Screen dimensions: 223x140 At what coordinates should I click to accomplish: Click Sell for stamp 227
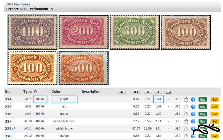tap(215, 121)
